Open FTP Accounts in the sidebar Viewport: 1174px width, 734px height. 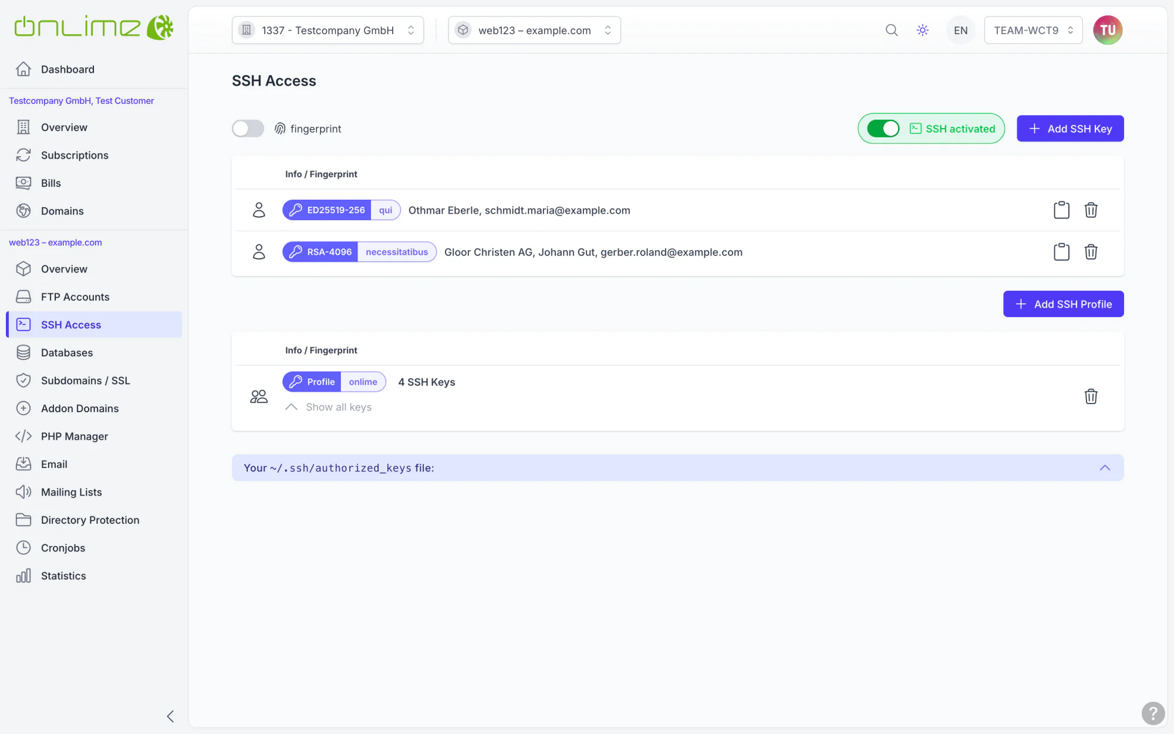[x=94, y=297]
